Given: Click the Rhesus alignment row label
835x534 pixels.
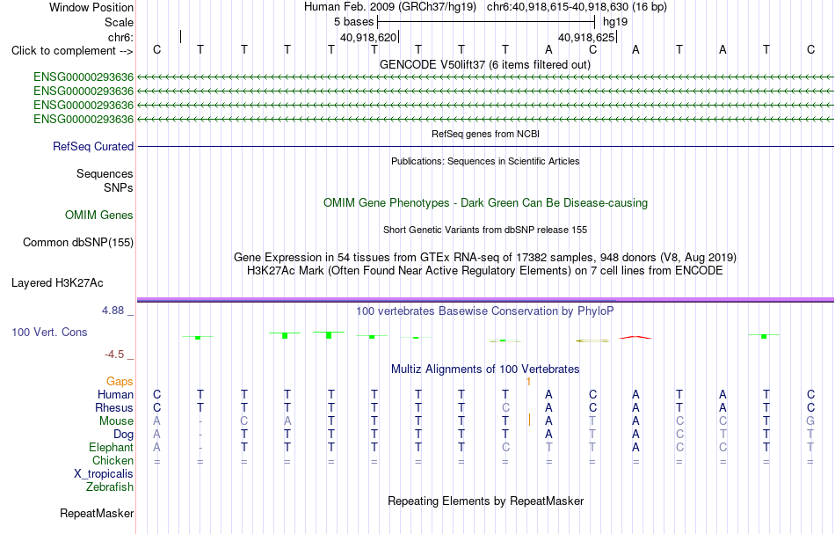Looking at the screenshot, I should pyautogui.click(x=114, y=408).
